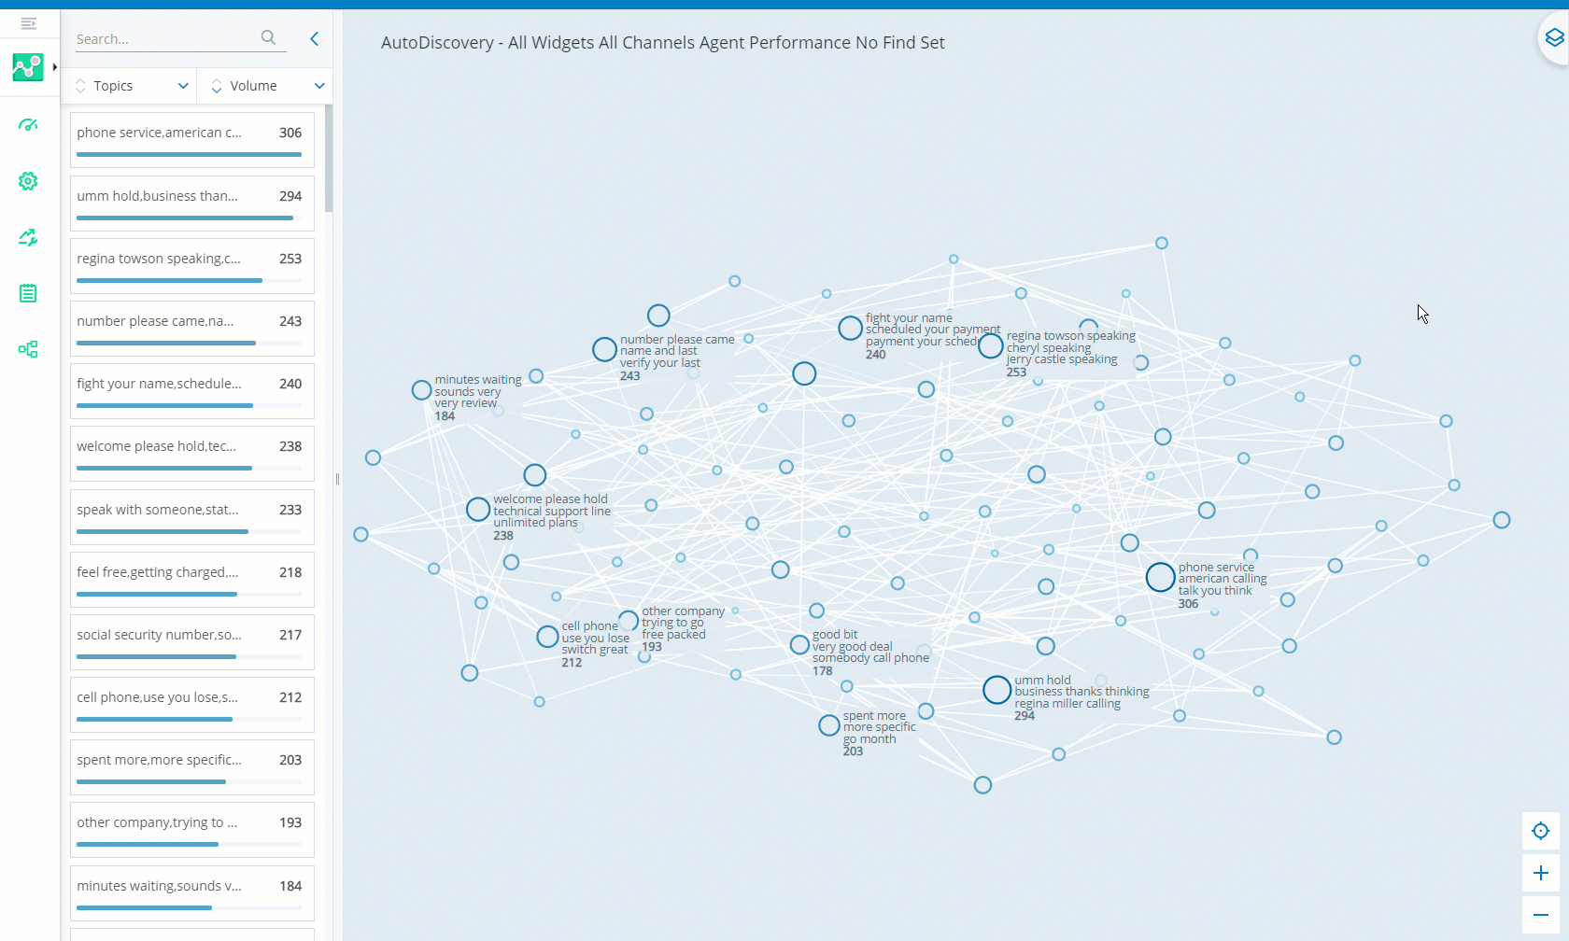
Task: Click the 'welcome please hold' 238 node
Action: tap(478, 509)
